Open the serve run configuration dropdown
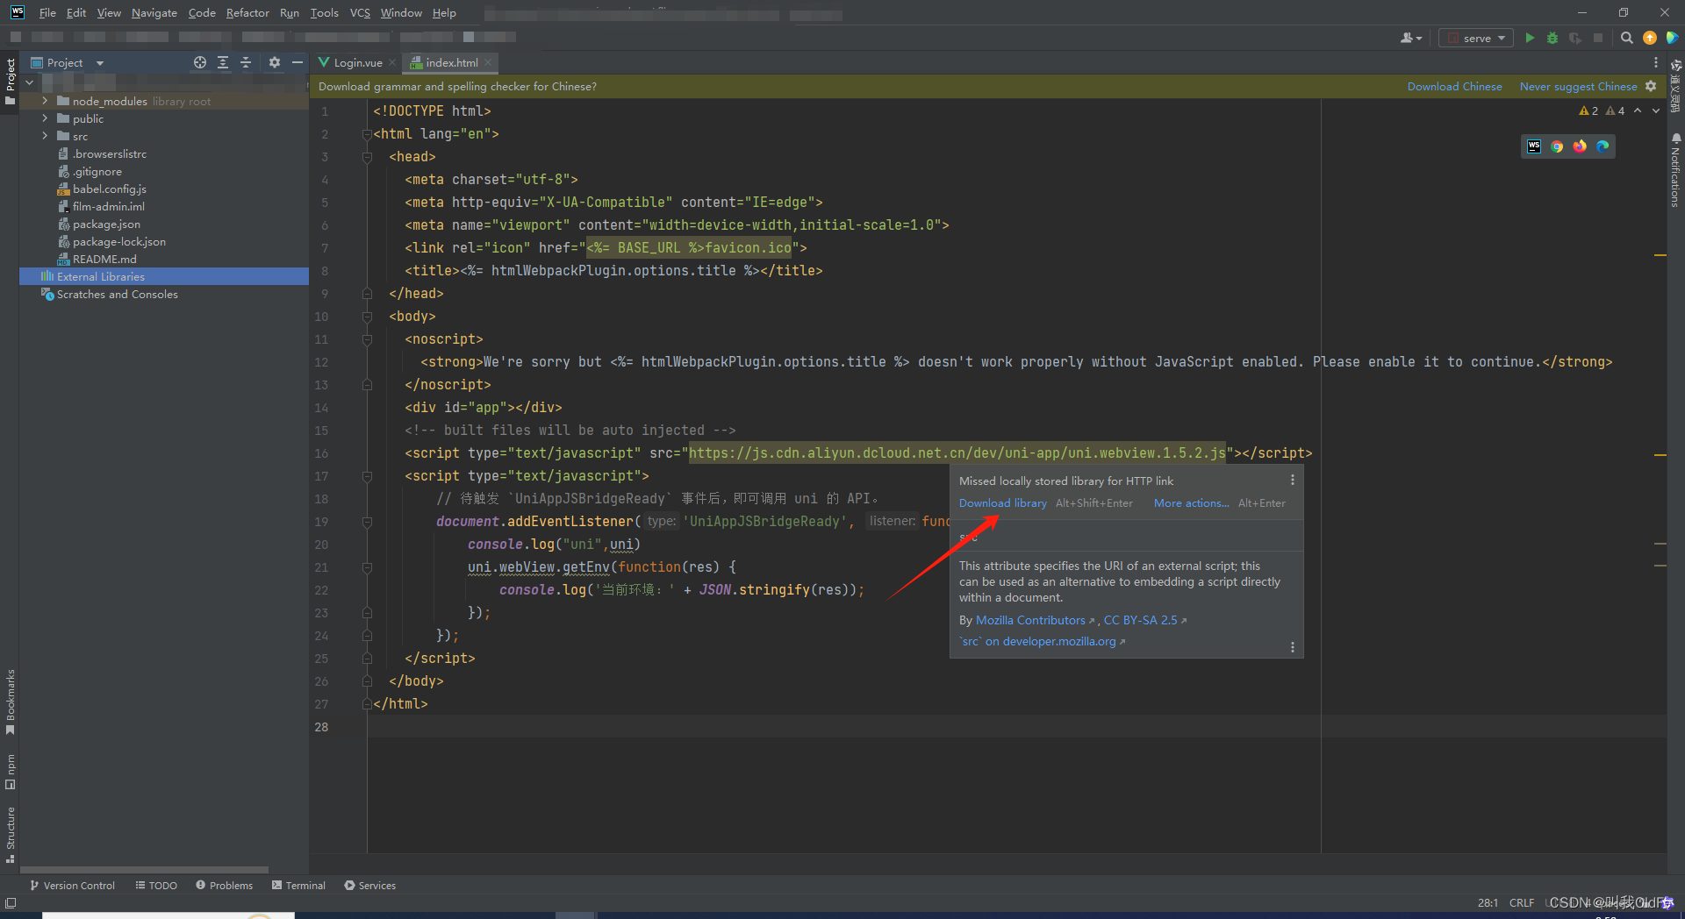 (x=1476, y=38)
